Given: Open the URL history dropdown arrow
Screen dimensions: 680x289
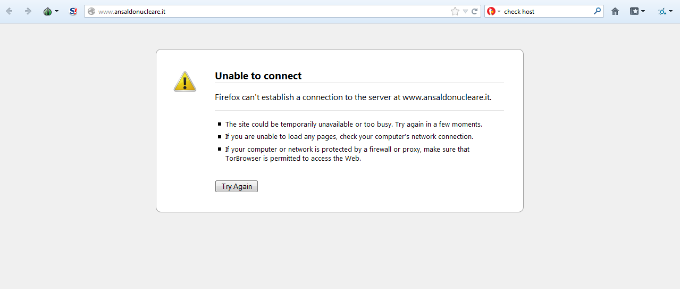Looking at the screenshot, I should [x=465, y=11].
